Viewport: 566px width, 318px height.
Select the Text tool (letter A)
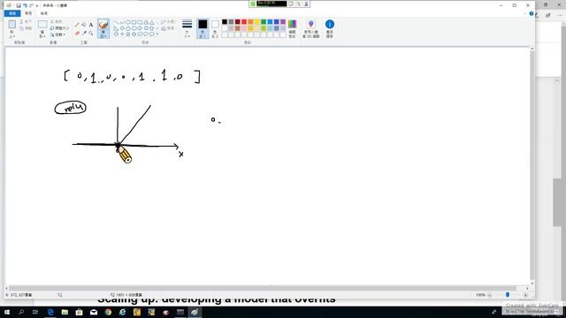tap(90, 25)
